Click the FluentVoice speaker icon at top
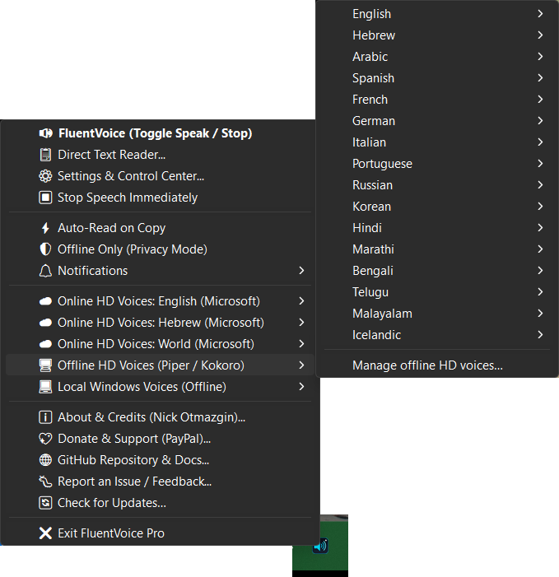This screenshot has width=559, height=577. coord(45,133)
